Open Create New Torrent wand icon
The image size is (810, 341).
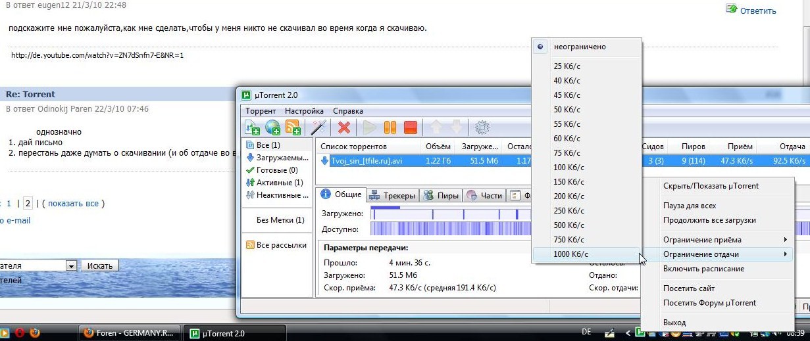click(318, 127)
